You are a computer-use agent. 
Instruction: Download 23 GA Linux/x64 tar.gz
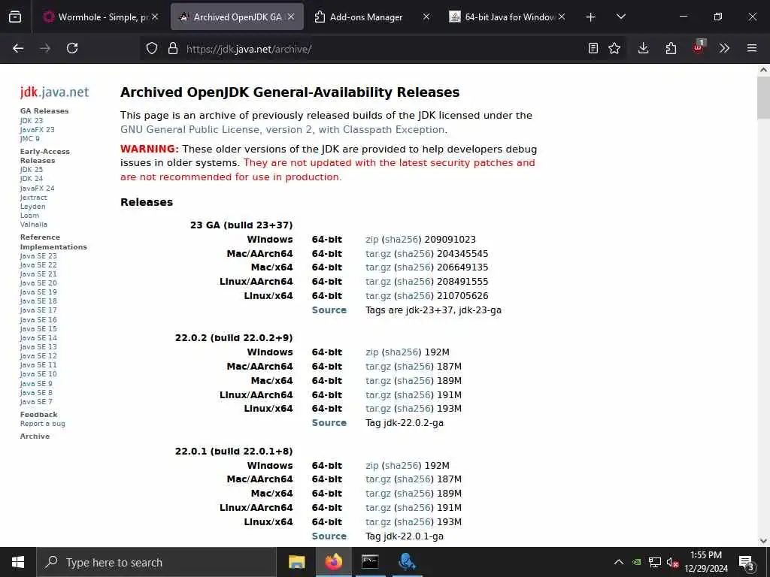click(x=378, y=296)
